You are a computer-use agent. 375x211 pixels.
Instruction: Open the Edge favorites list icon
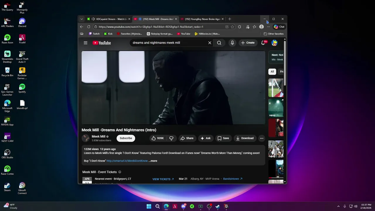(x=254, y=27)
